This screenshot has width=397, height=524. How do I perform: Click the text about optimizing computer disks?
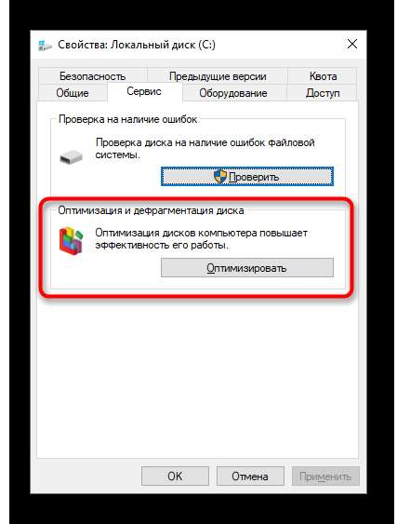[x=201, y=238]
